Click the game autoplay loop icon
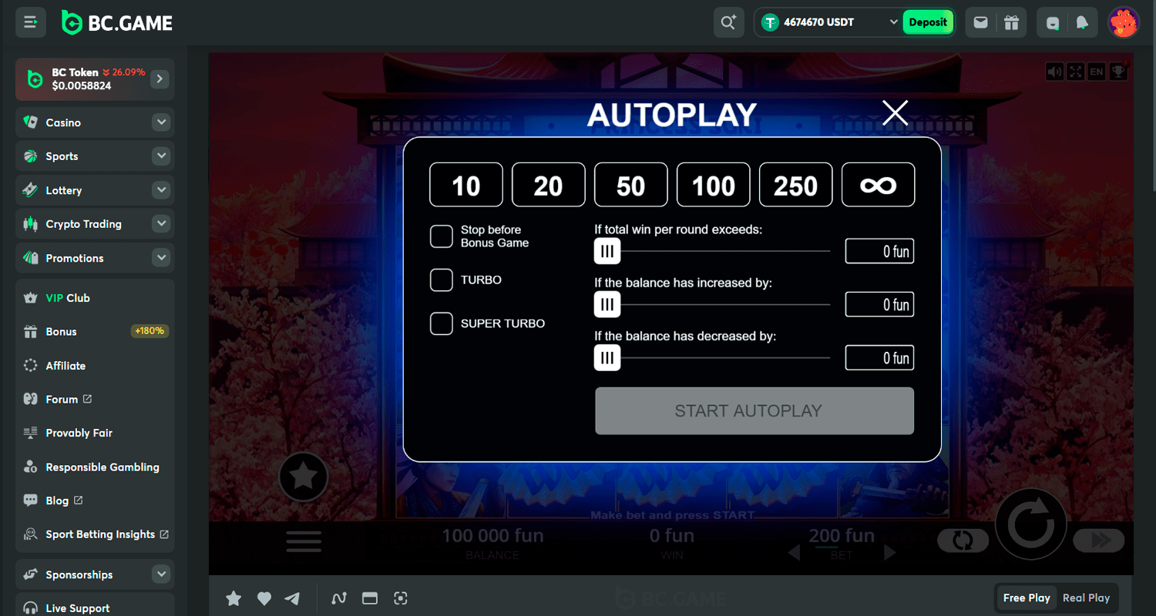 [963, 541]
